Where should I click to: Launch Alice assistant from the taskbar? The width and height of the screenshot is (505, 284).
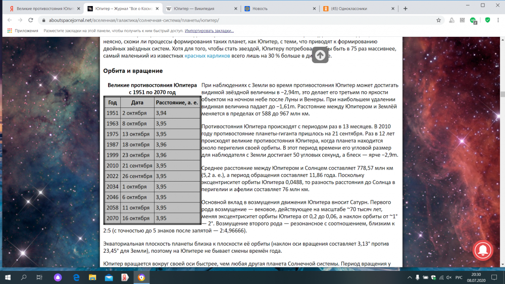click(58, 277)
